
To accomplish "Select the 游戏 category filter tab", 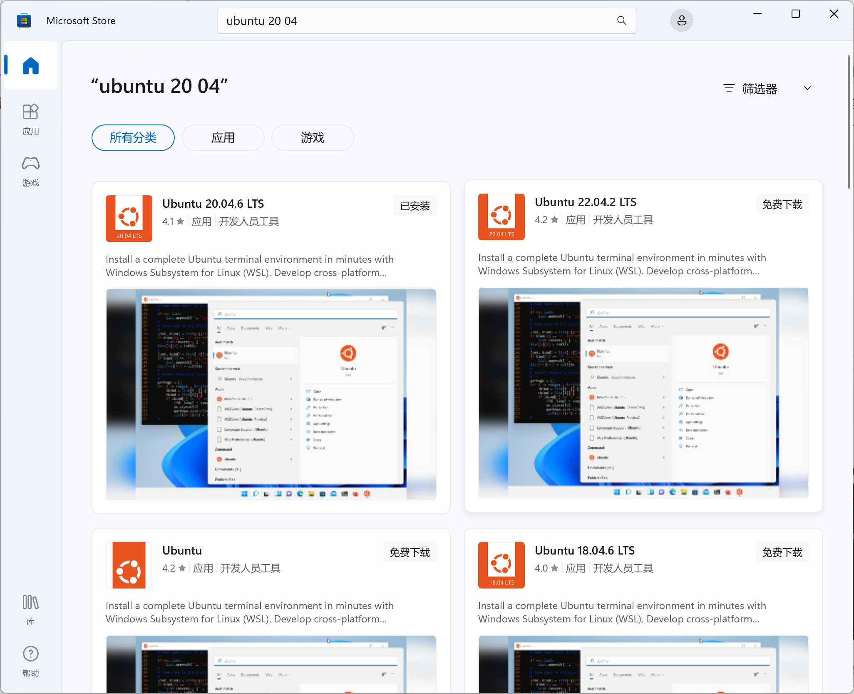I will pos(313,138).
